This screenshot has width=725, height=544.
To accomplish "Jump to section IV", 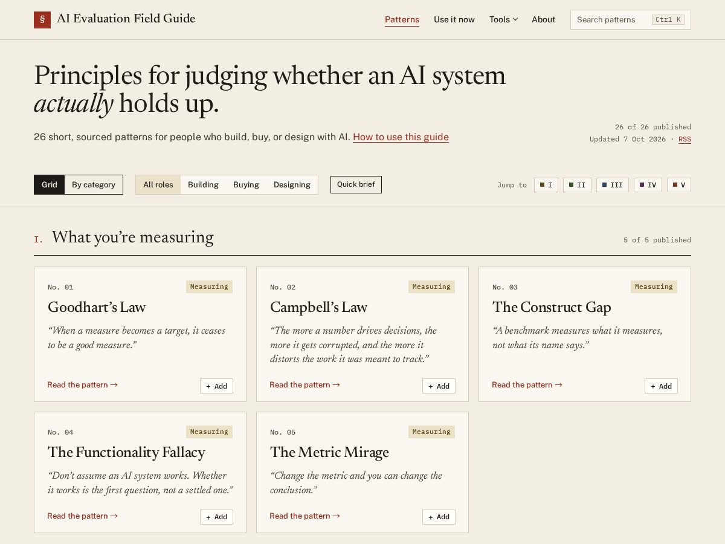I will click(648, 185).
